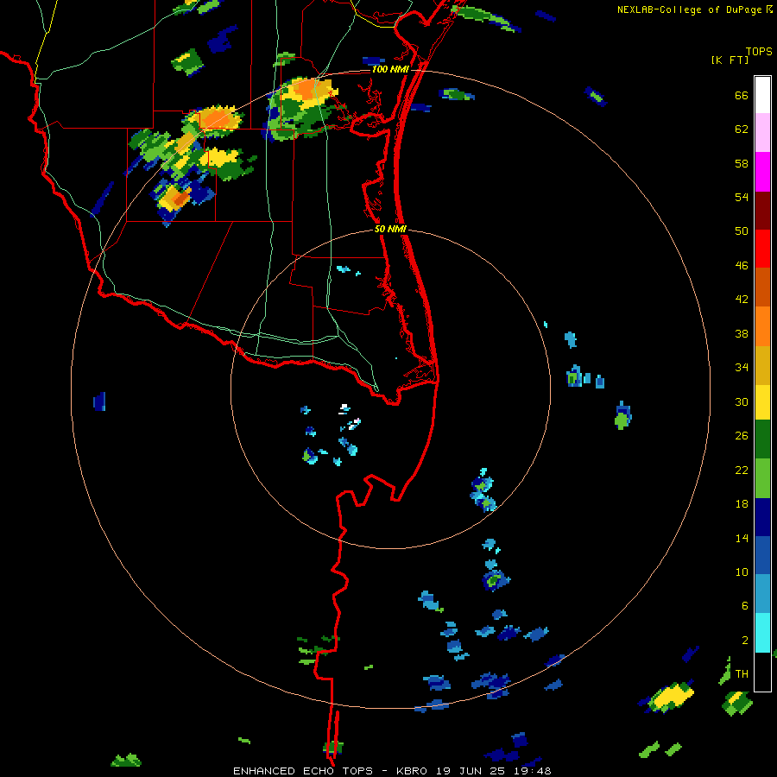Click the "66" legend value
777x777 pixels.
pyautogui.click(x=742, y=96)
